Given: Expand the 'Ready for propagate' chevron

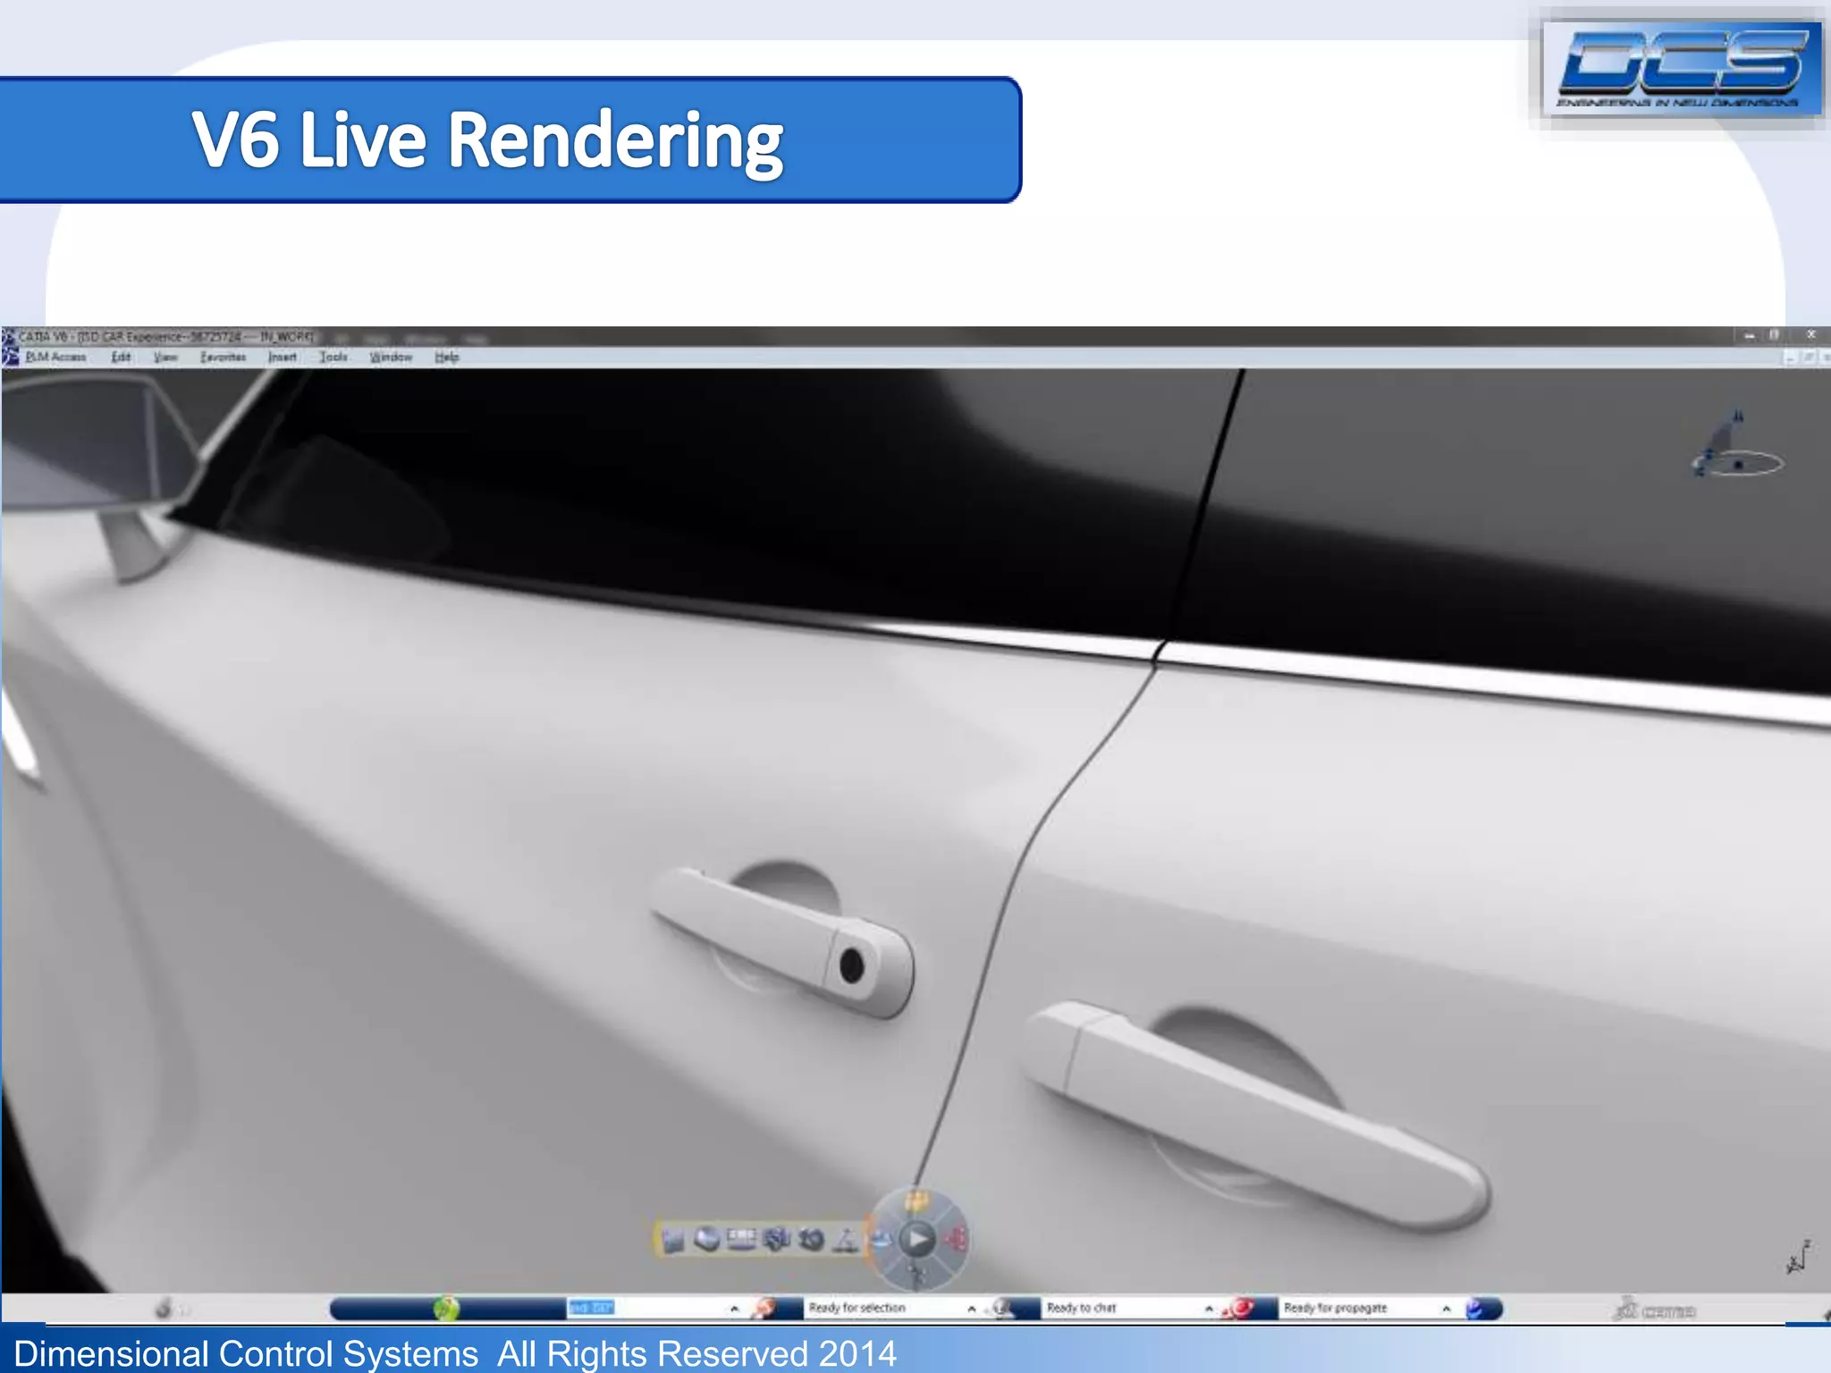Looking at the screenshot, I should click(x=1447, y=1309).
